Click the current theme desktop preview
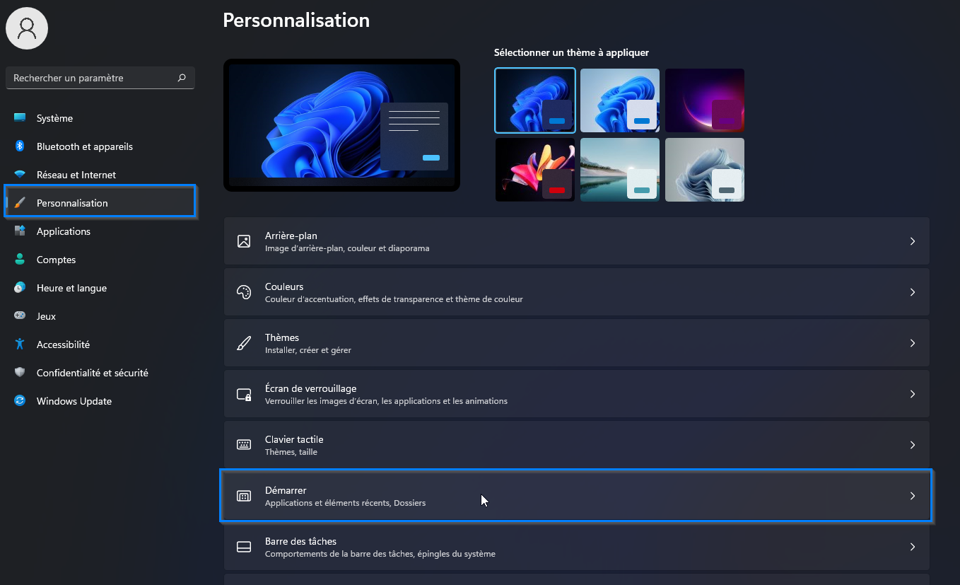Image resolution: width=960 pixels, height=585 pixels. (x=341, y=125)
